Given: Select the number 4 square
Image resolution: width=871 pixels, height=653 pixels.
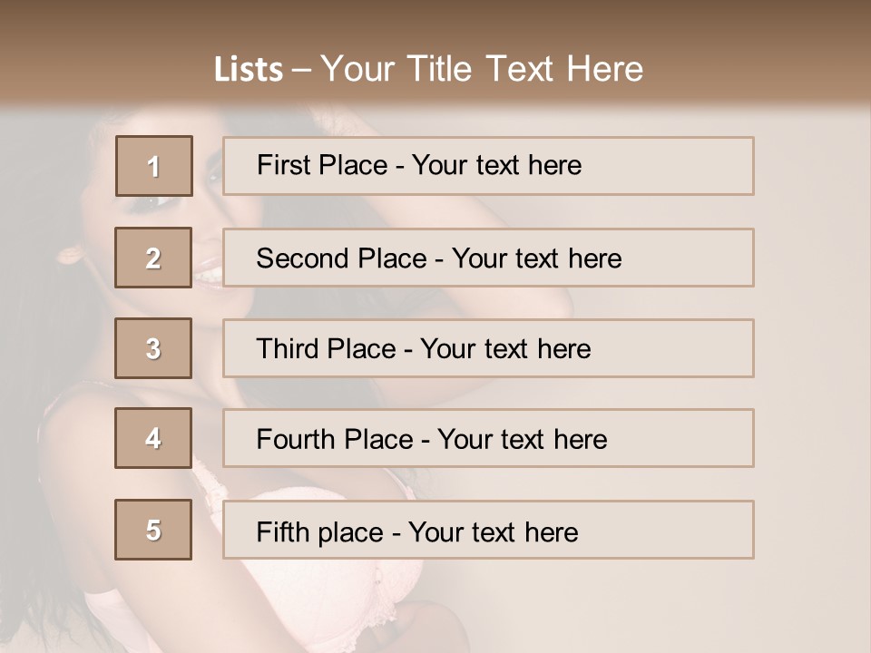Looking at the screenshot, I should click(x=153, y=438).
